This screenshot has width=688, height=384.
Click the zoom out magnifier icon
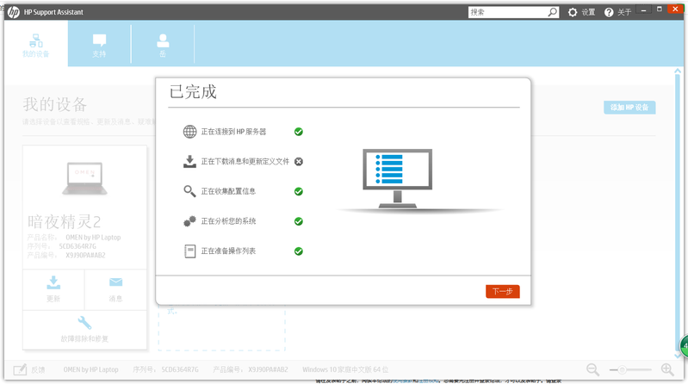pyautogui.click(x=592, y=369)
